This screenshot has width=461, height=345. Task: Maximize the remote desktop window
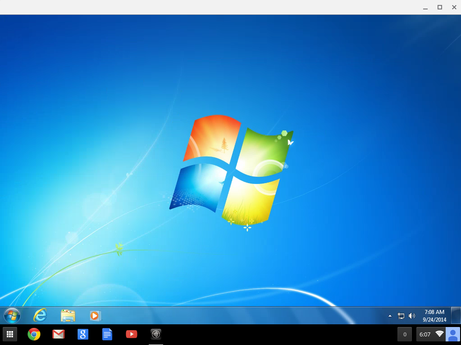440,7
